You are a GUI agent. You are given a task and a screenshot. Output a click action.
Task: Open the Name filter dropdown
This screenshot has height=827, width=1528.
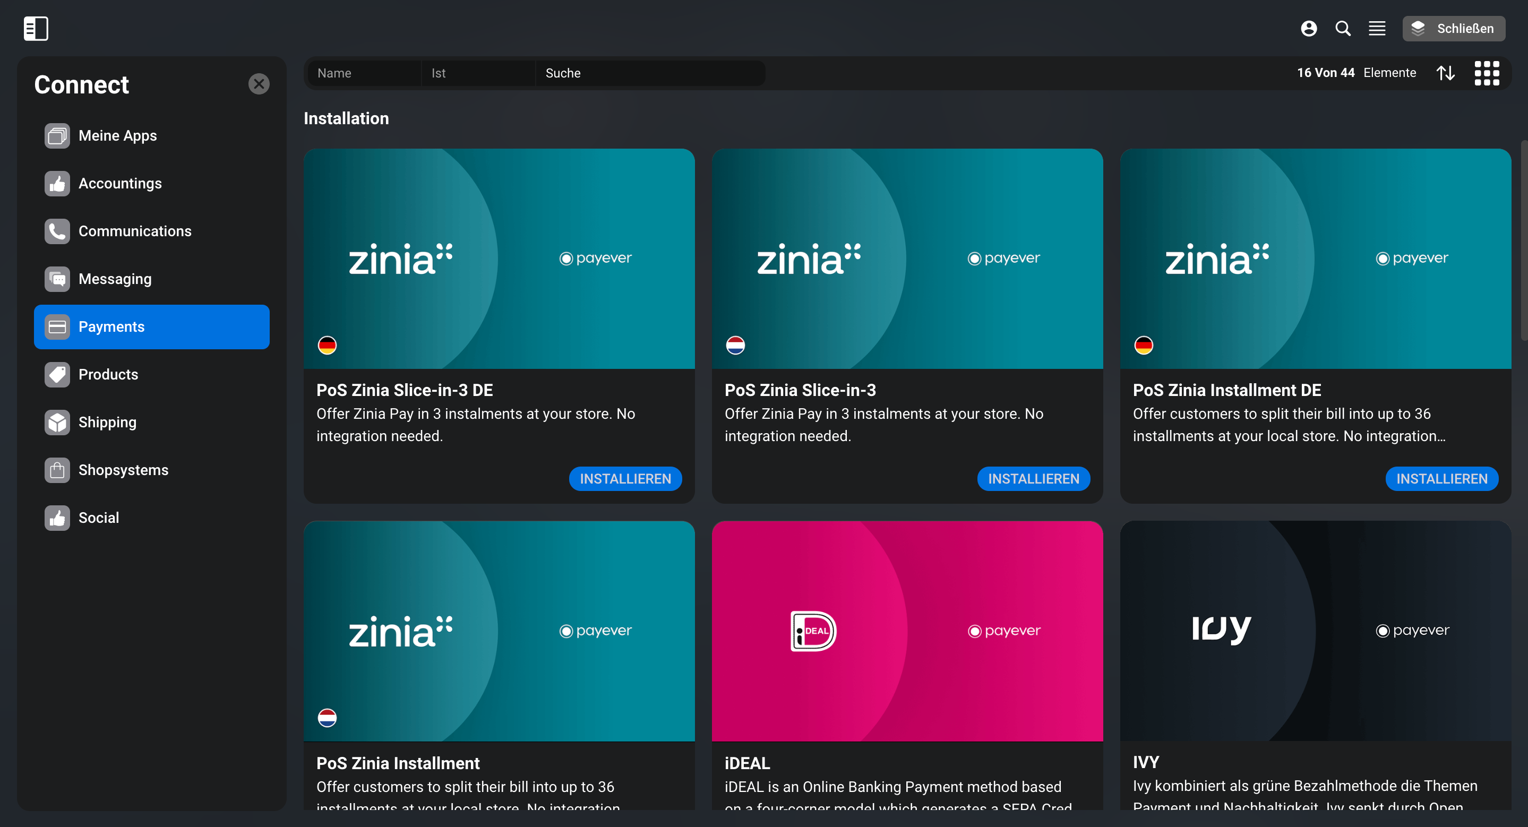click(x=364, y=73)
